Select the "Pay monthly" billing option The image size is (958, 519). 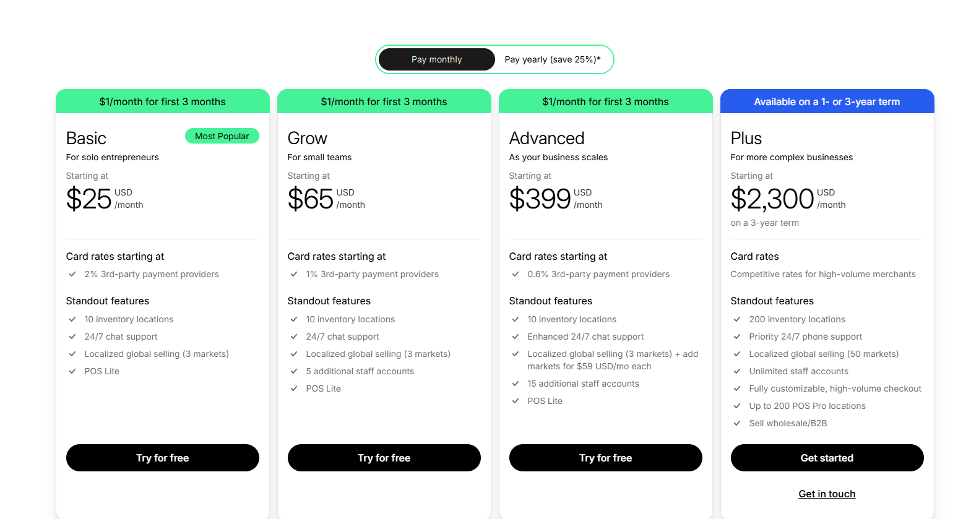[x=436, y=59]
